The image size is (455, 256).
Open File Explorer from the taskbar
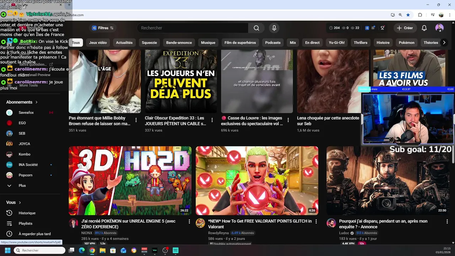(x=102, y=250)
